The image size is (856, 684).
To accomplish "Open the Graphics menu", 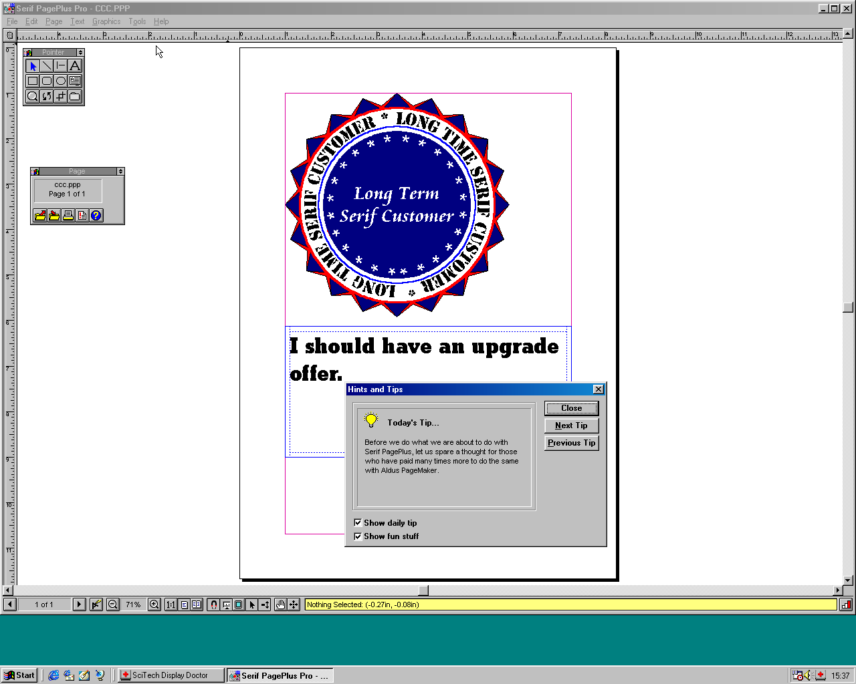I will pos(106,21).
